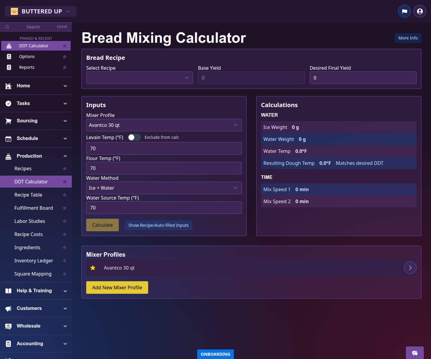Collapse the Production section chevron
Screen dimensions: 431x359
(x=65, y=156)
